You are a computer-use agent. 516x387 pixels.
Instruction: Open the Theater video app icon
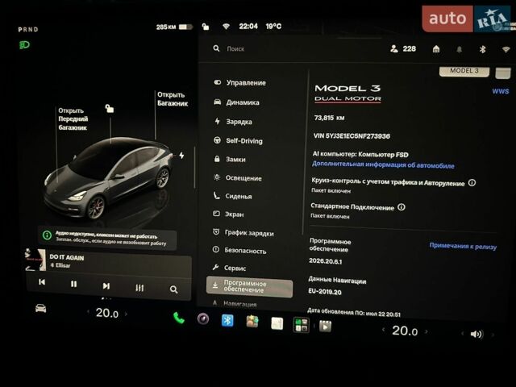click(325, 326)
